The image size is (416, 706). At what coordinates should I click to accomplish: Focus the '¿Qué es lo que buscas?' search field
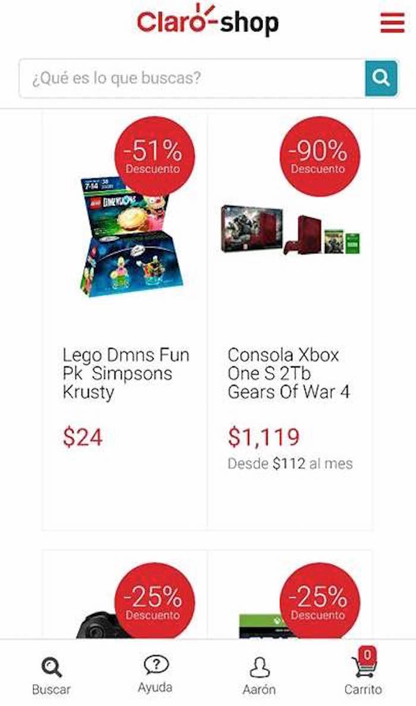191,78
